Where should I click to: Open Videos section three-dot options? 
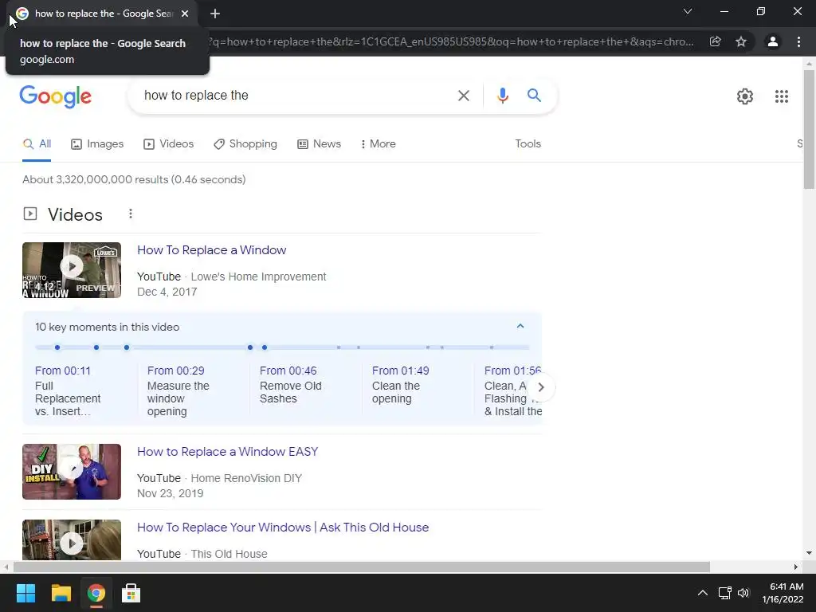tap(130, 214)
